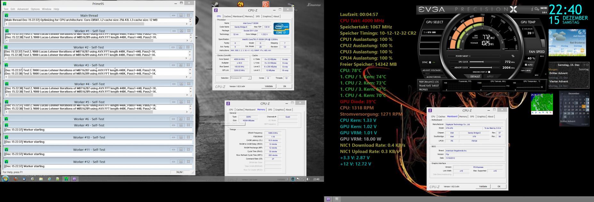Switch to Prime95 taskbar button
The height and width of the screenshot is (202, 594).
pyautogui.click(x=66, y=179)
